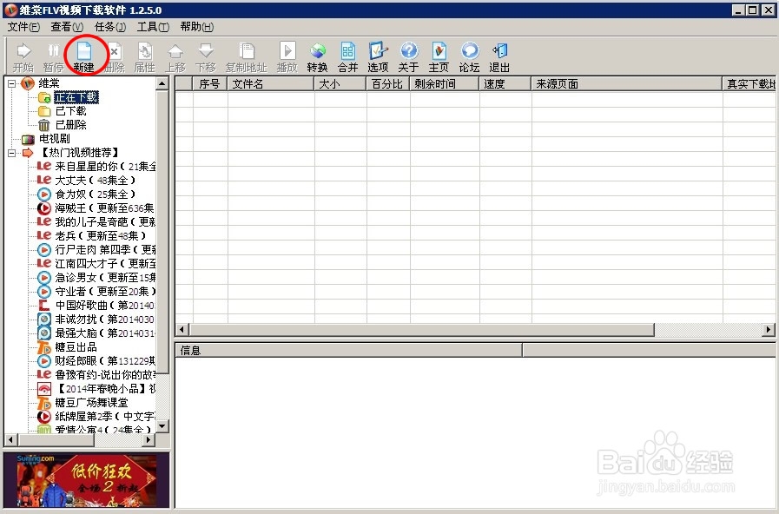This screenshot has height=514, width=779.
Task: Open the 论坛 forum icon
Action: [x=469, y=54]
